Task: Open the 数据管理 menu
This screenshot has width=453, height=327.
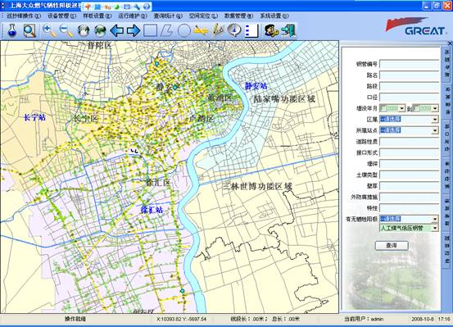Action: [238, 16]
